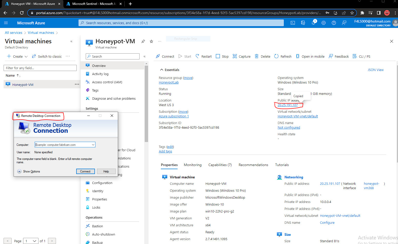
Task: Click Restart in the VM toolbar
Action: tap(203, 56)
